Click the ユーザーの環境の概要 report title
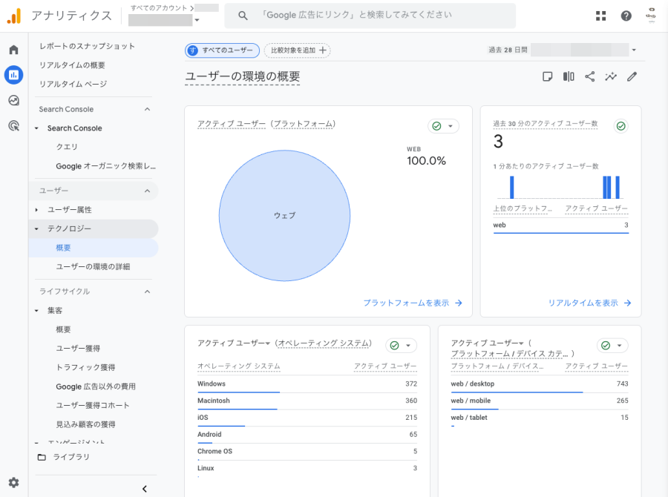Screen dimensions: 668x497 point(243,76)
